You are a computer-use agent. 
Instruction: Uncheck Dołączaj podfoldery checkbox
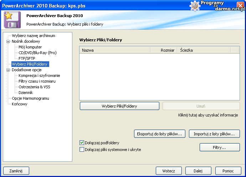coord(82,143)
